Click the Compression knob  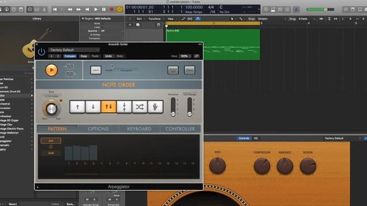tap(262, 166)
